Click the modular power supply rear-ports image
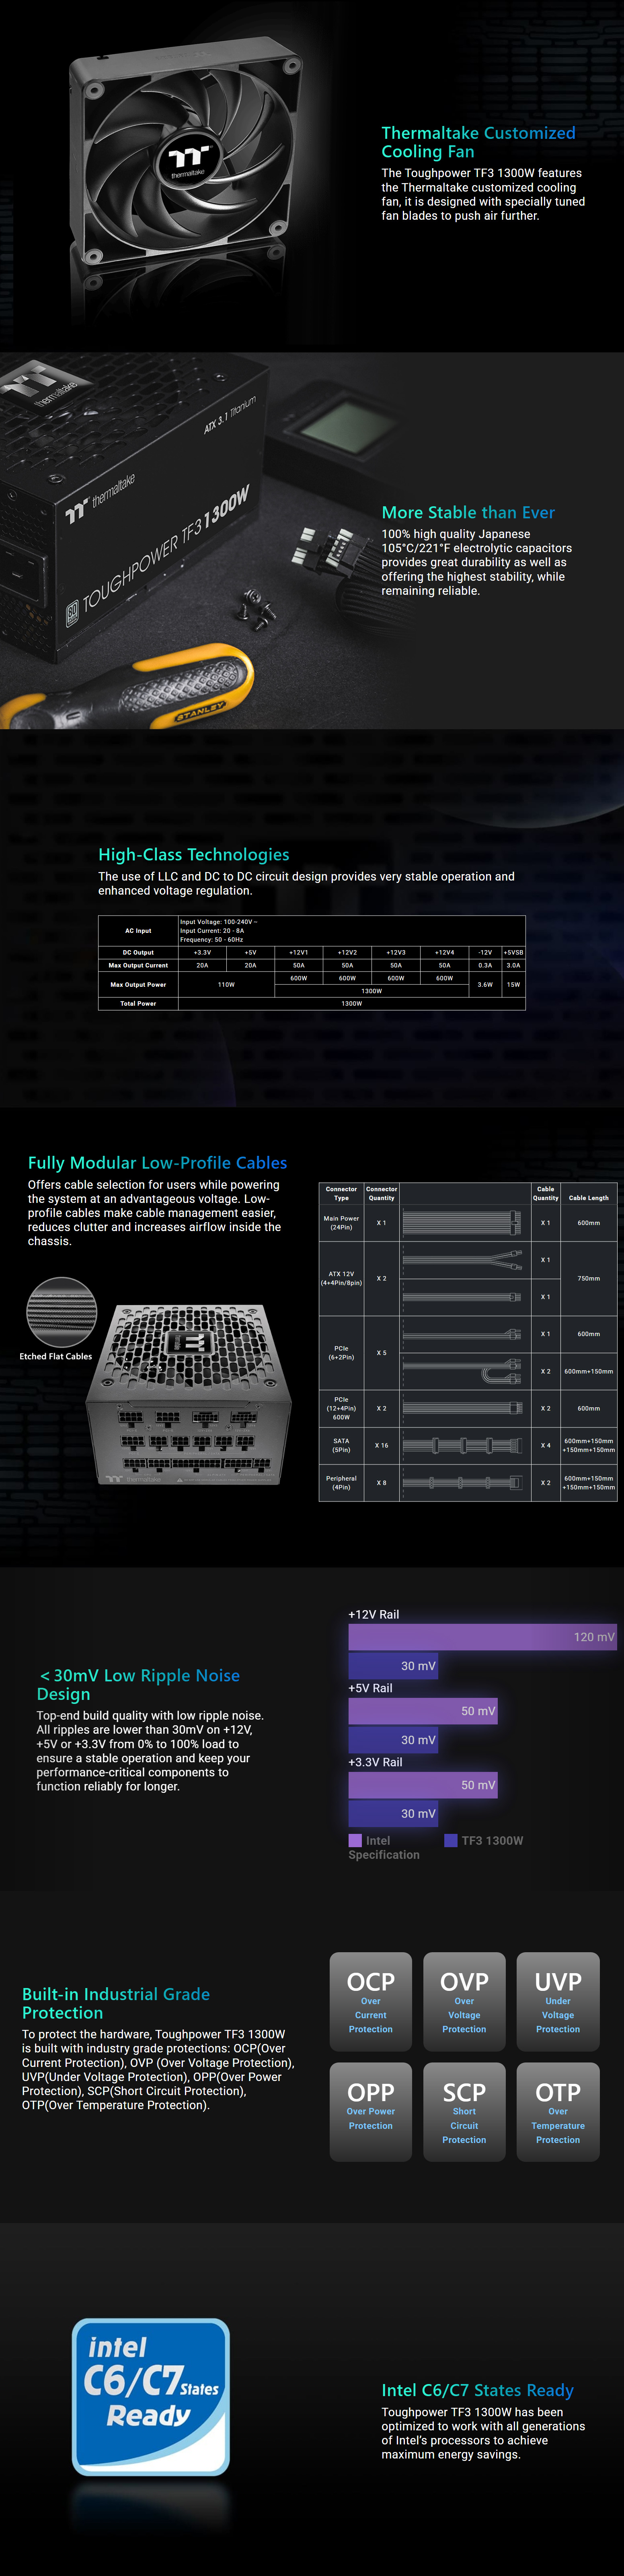624x2576 pixels. click(188, 1394)
